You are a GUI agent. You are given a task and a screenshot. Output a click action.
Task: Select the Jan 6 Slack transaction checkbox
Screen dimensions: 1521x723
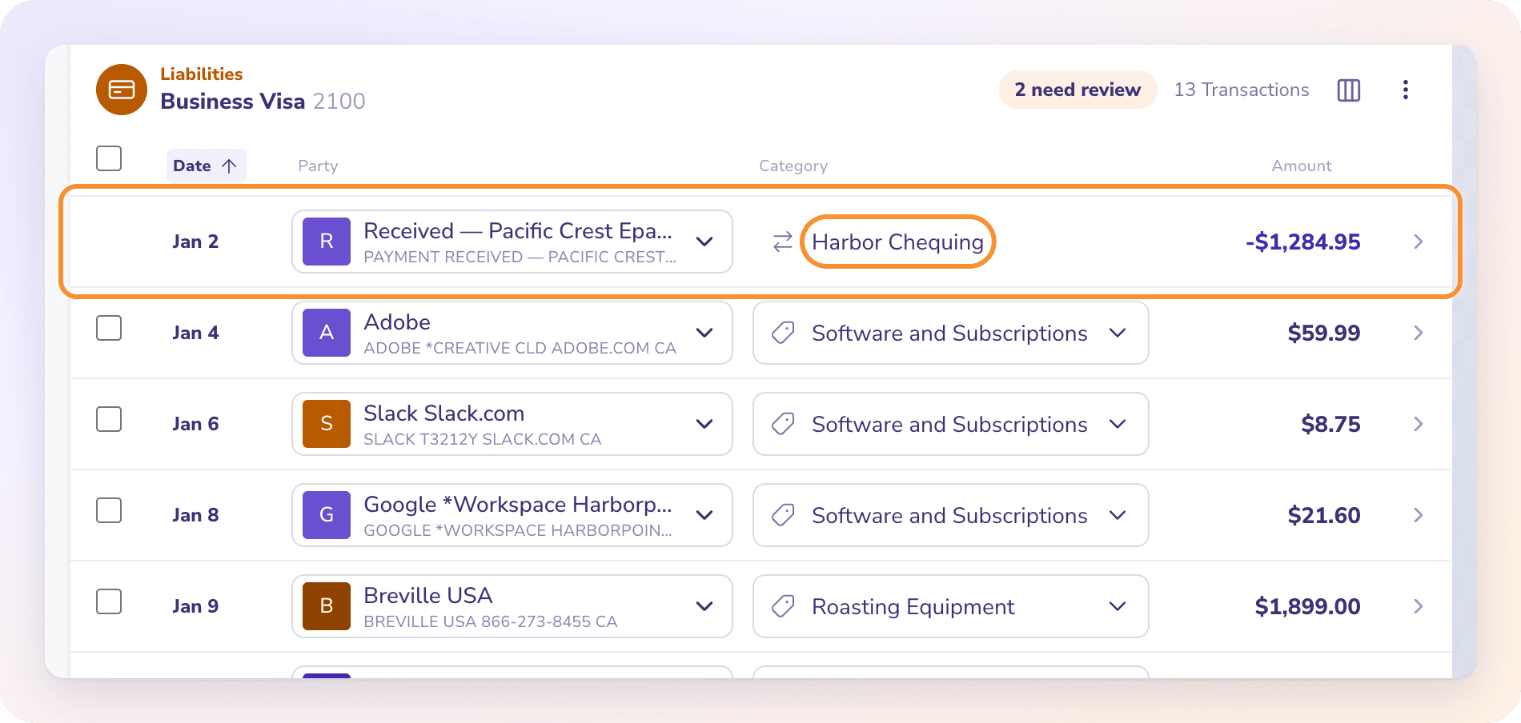(109, 419)
